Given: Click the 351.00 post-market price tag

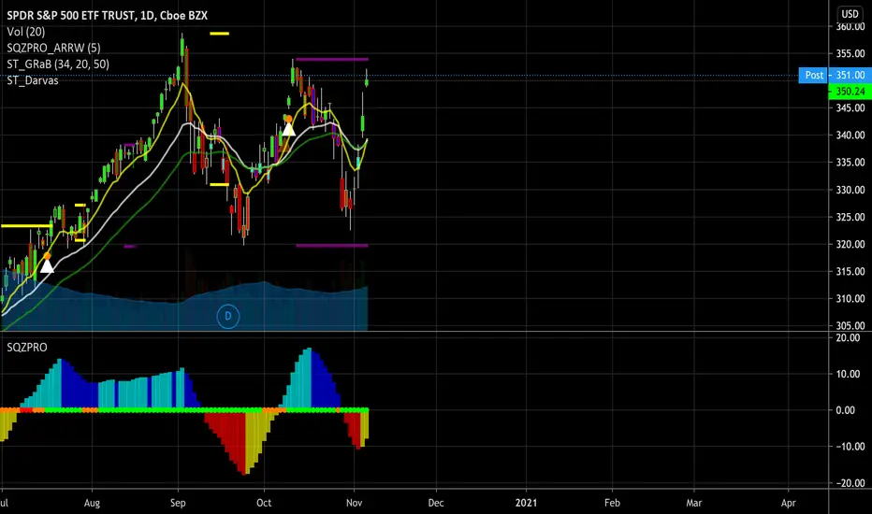Looking at the screenshot, I should (850, 75).
